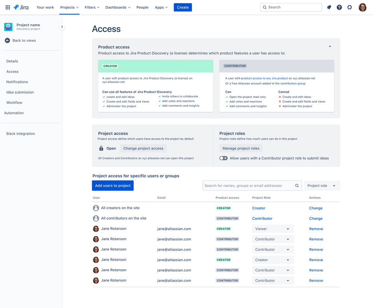This screenshot has width=373, height=308.
Task: Click the Email column header
Action: point(161,198)
